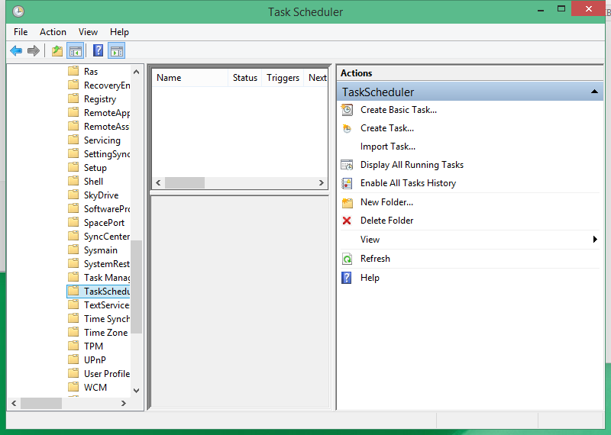The height and width of the screenshot is (435, 611).
Task: Open the Help menu in menu bar
Action: [119, 32]
